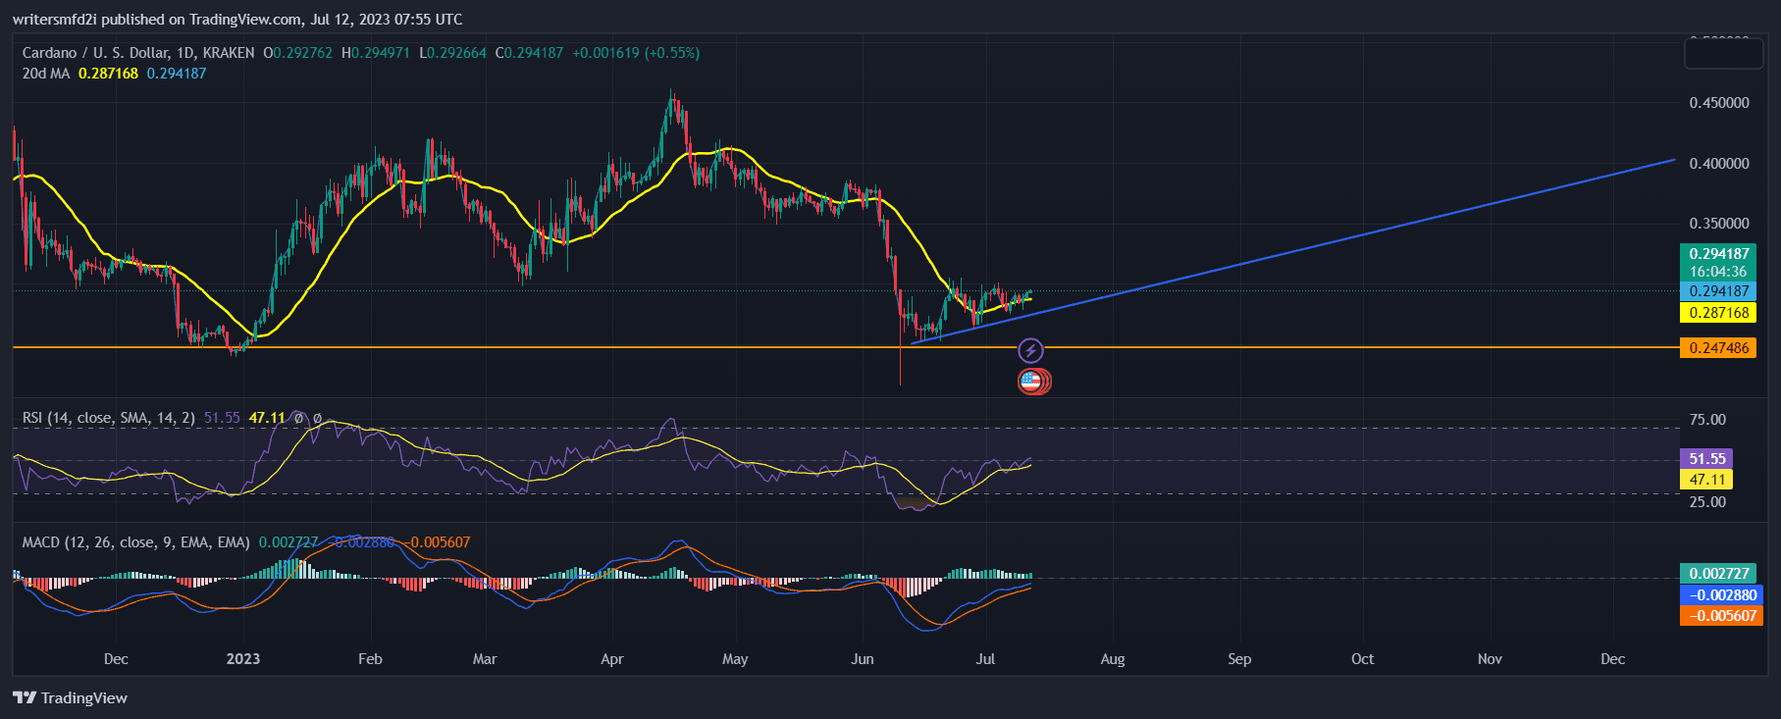Click the 20d MA indicator legend
The width and height of the screenshot is (1781, 719).
click(46, 74)
